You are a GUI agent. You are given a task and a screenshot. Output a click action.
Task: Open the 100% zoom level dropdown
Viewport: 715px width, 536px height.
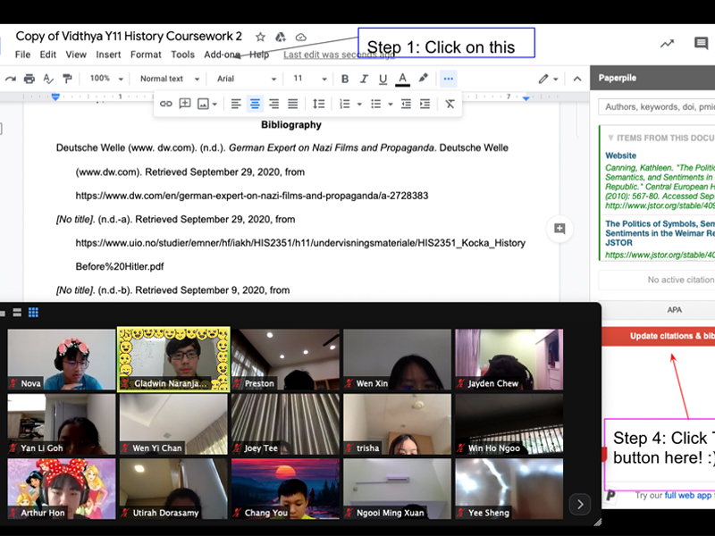pyautogui.click(x=106, y=79)
